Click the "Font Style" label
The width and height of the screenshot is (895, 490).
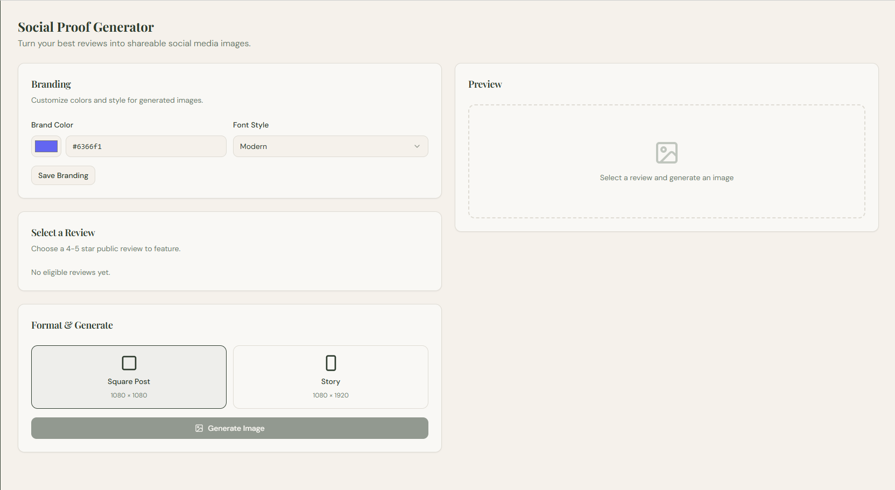point(251,125)
